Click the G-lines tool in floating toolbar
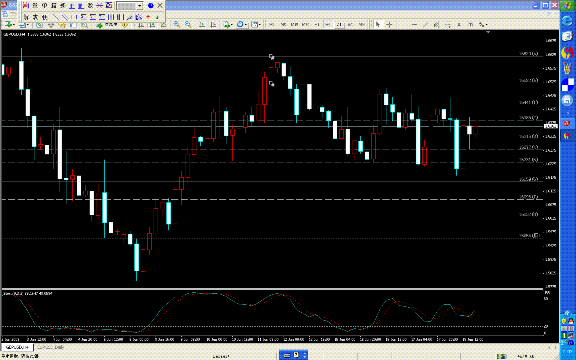Screen dimensions: 576x360 click(x=83, y=17)
